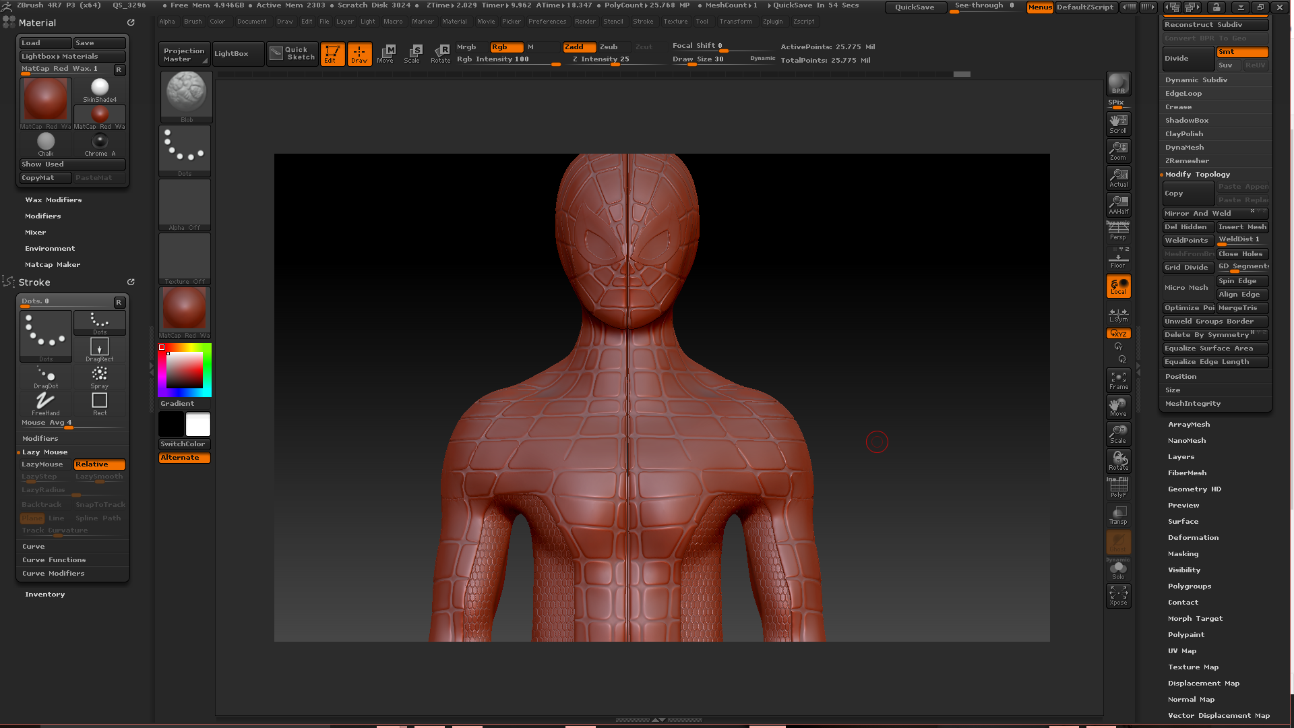Activate the Draw mode icon

(x=359, y=53)
